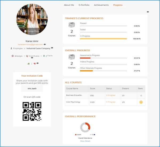Click the Passed progress bar
This screenshot has width=160, height=147.
pos(103,26)
